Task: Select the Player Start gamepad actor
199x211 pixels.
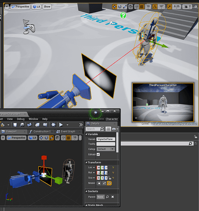Action: pos(29,27)
